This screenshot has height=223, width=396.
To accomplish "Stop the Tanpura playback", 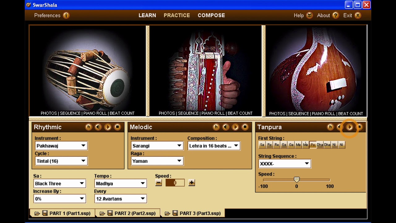I will click(359, 127).
